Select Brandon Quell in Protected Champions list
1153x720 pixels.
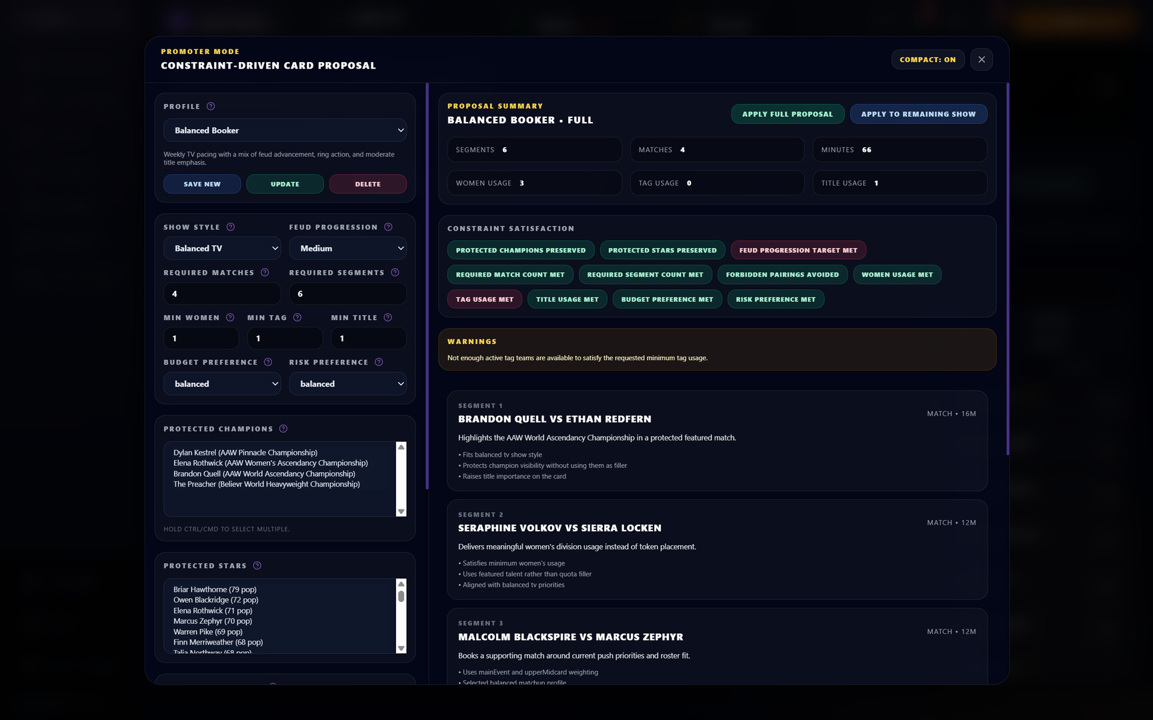click(x=264, y=474)
